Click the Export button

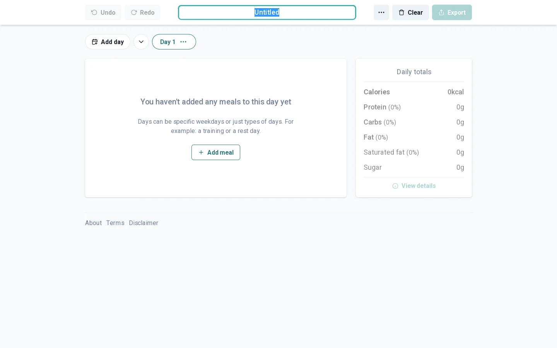tap(452, 12)
